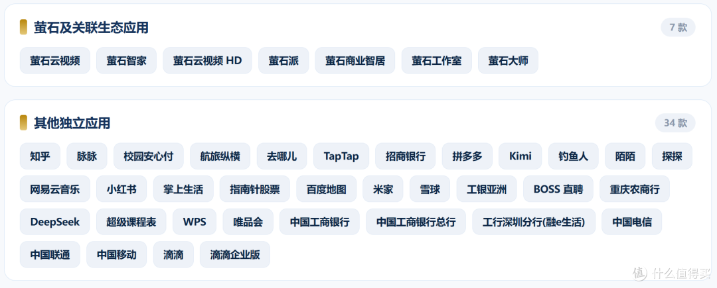Click the 中国移动 chip

point(117,255)
